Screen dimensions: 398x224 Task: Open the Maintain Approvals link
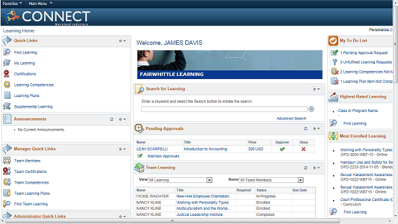(x=163, y=156)
